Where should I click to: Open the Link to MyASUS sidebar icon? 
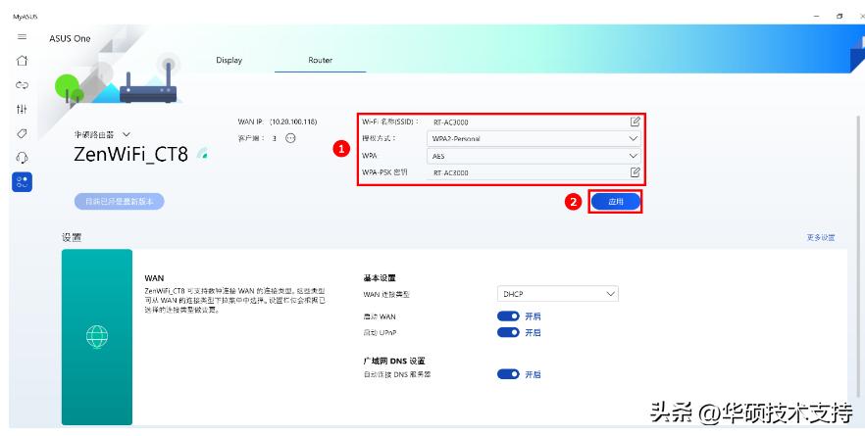tap(22, 85)
